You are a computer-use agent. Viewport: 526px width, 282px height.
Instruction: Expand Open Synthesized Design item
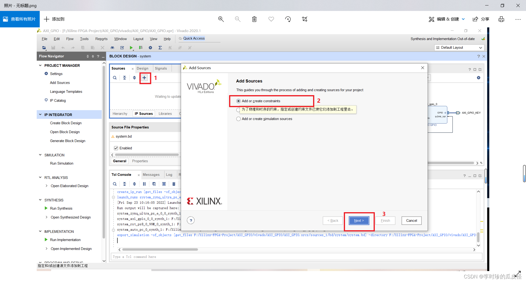[x=46, y=217]
